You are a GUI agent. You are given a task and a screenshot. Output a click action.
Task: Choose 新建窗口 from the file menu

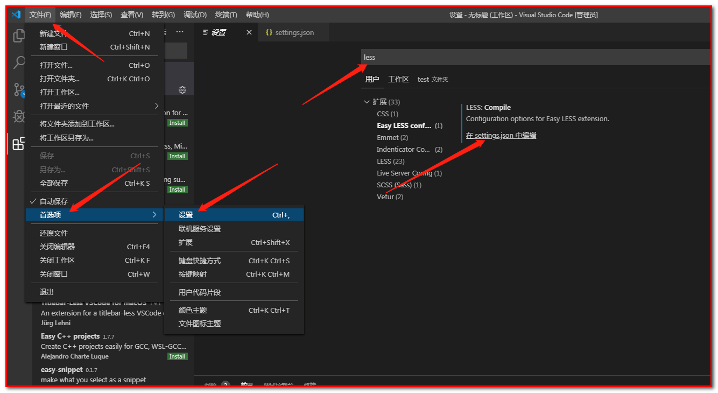95,47
